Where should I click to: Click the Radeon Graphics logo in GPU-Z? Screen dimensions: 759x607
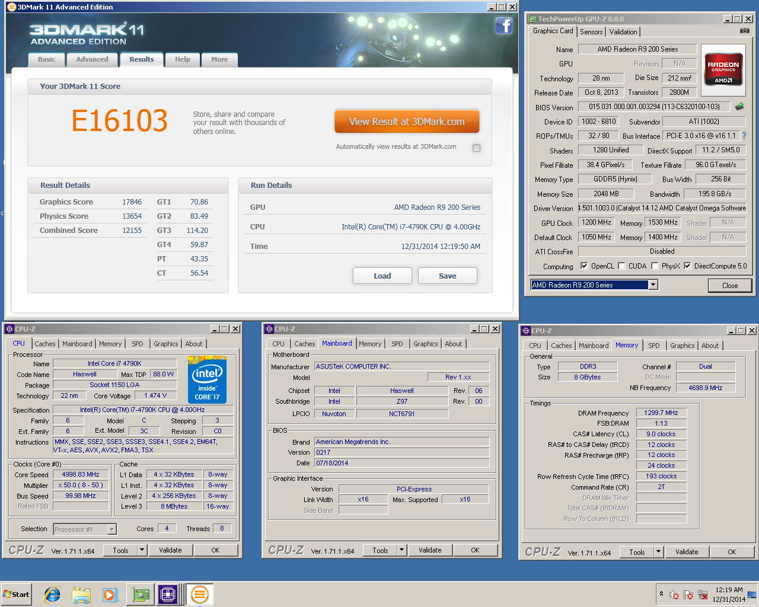(x=723, y=71)
